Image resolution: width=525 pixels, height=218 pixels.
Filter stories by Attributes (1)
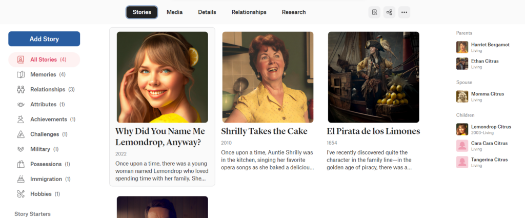[44, 105]
